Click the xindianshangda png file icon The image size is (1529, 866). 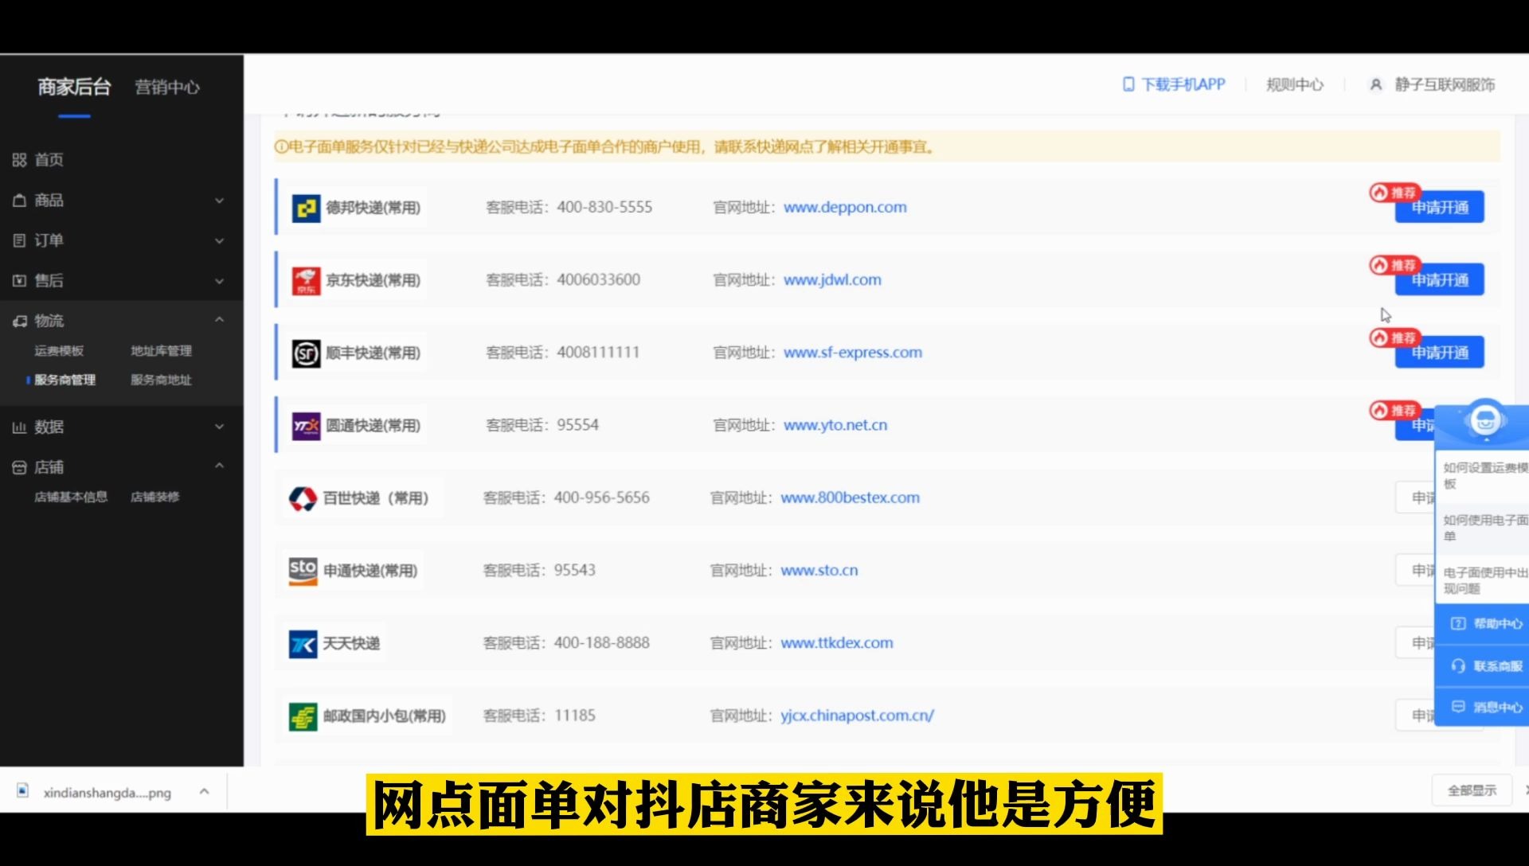point(23,791)
